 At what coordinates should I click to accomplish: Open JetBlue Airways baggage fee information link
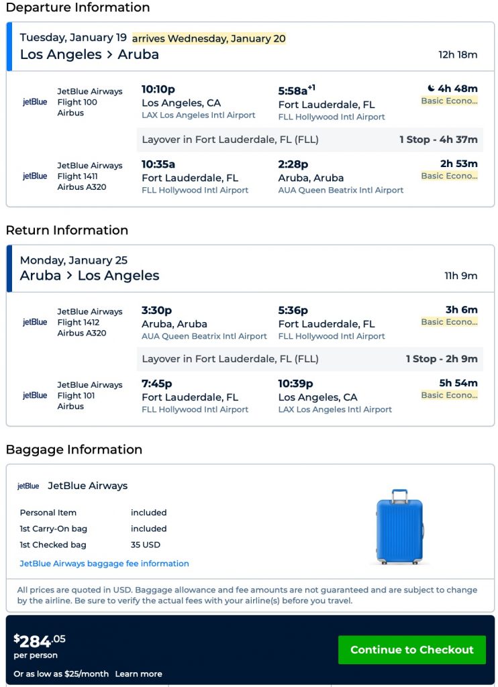tap(104, 564)
